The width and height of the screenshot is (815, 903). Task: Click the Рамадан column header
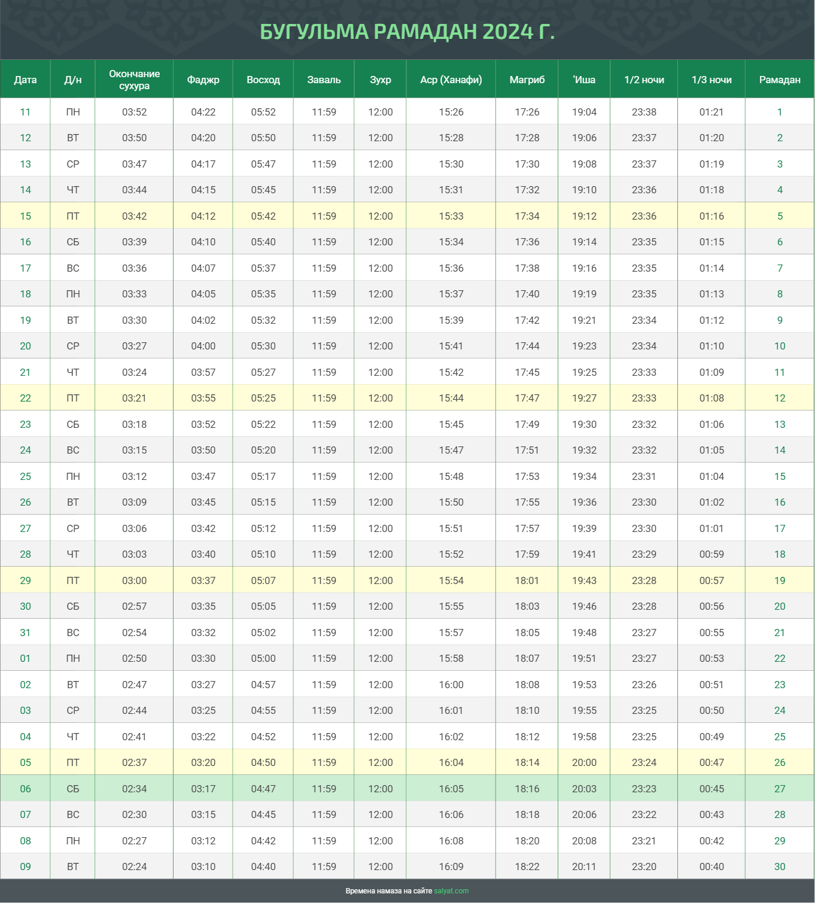pyautogui.click(x=780, y=80)
